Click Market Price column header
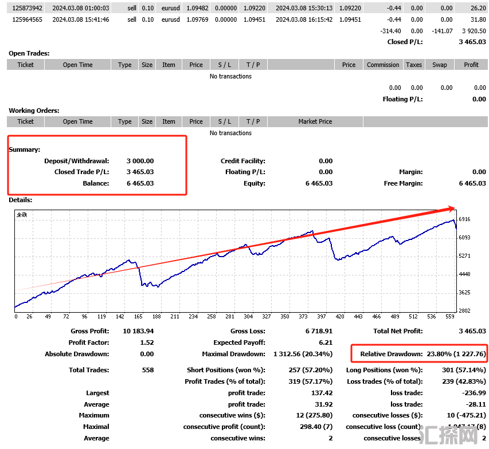This screenshot has height=449, width=489. [315, 121]
